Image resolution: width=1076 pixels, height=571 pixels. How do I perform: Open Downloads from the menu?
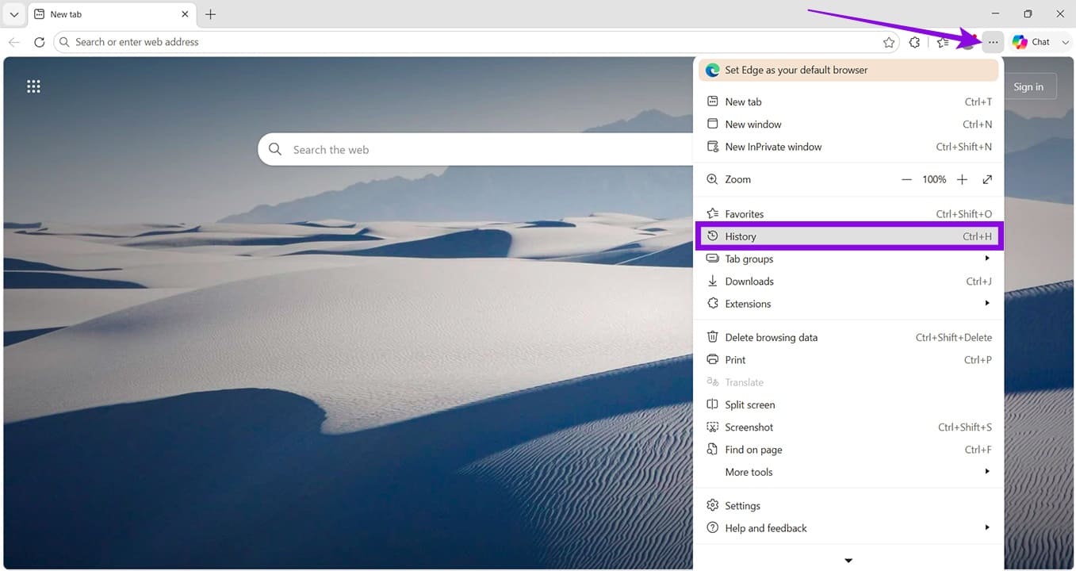pyautogui.click(x=848, y=282)
